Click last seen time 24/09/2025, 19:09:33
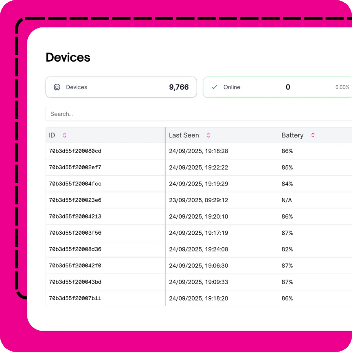The width and height of the screenshot is (352, 352). point(198,282)
